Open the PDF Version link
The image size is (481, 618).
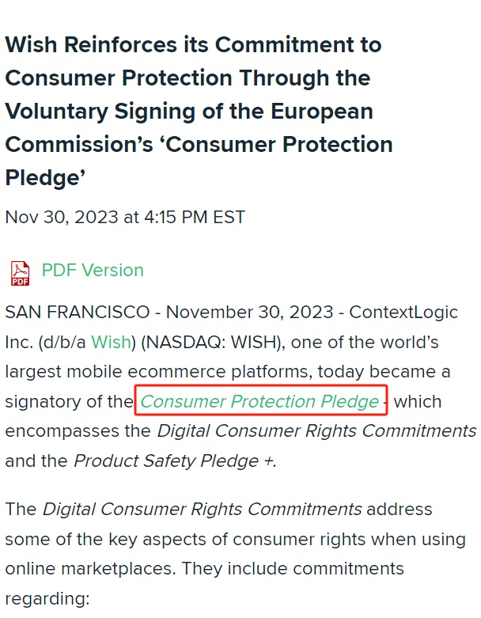93,271
